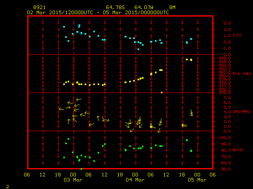Select the latitude text "64.78S"
The width and height of the screenshot is (253, 189).
(x=115, y=7)
